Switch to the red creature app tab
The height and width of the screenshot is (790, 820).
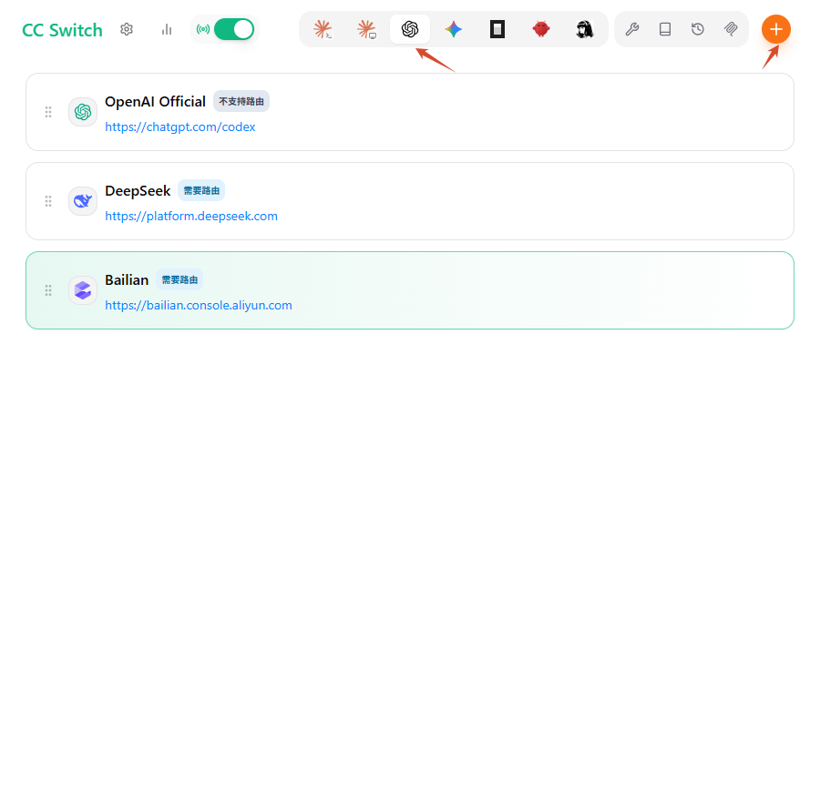[541, 29]
